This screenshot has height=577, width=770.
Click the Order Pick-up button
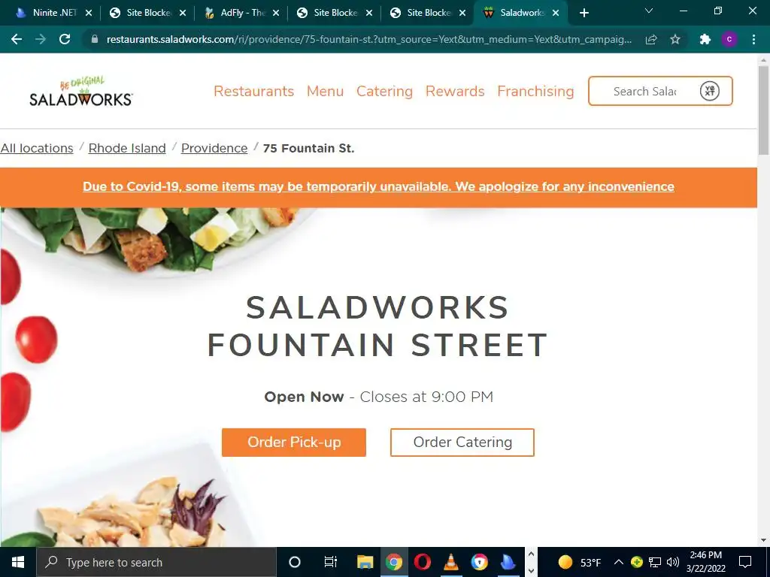(x=294, y=442)
